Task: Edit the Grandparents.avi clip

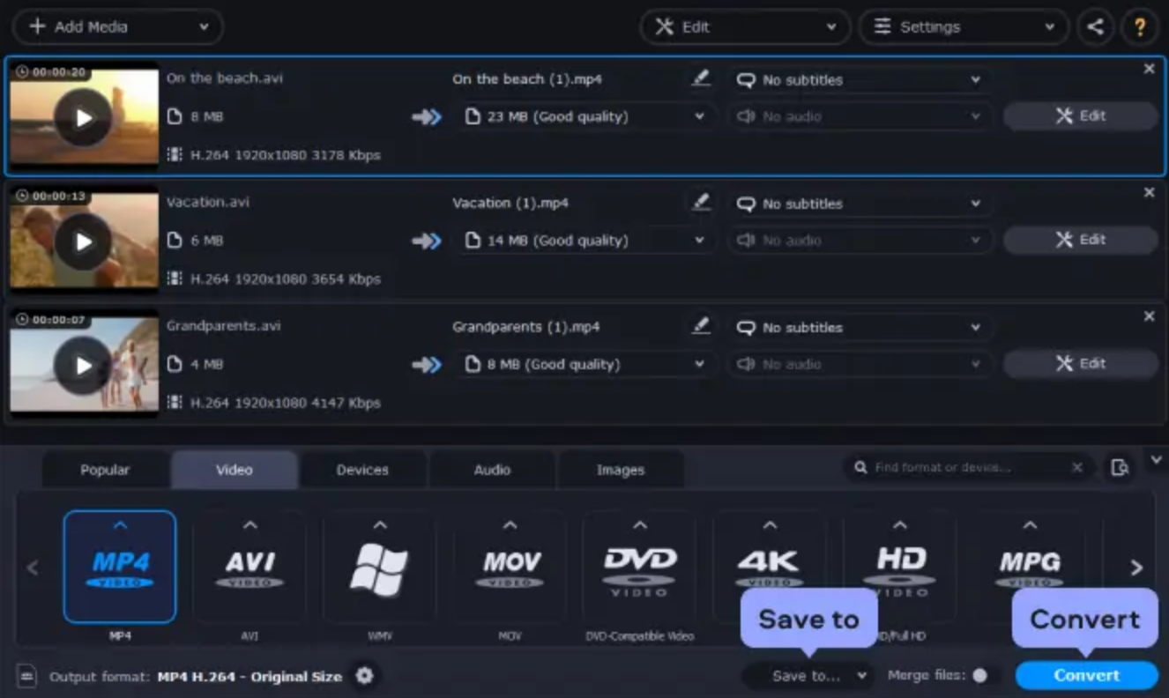Action: pyautogui.click(x=1080, y=363)
